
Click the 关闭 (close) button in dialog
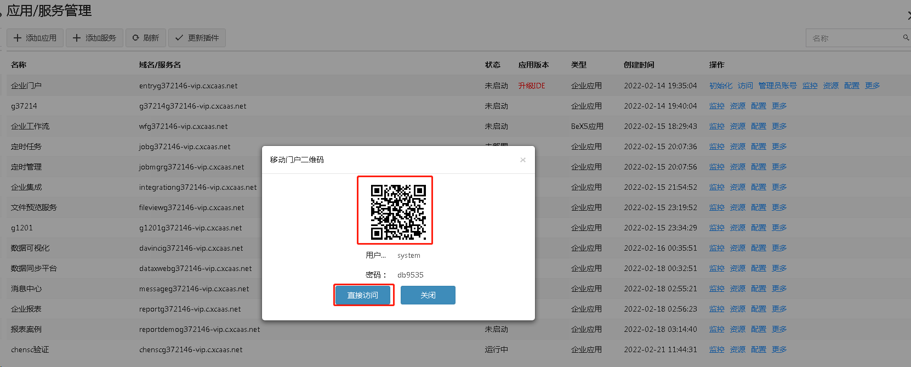(428, 295)
